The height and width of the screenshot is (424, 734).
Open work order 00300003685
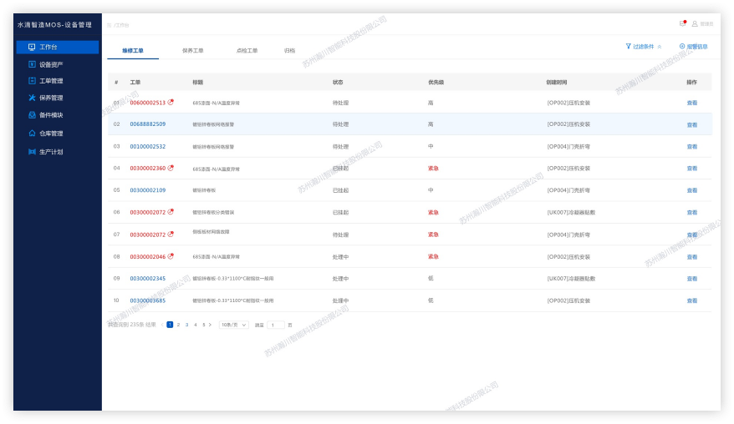pos(148,300)
